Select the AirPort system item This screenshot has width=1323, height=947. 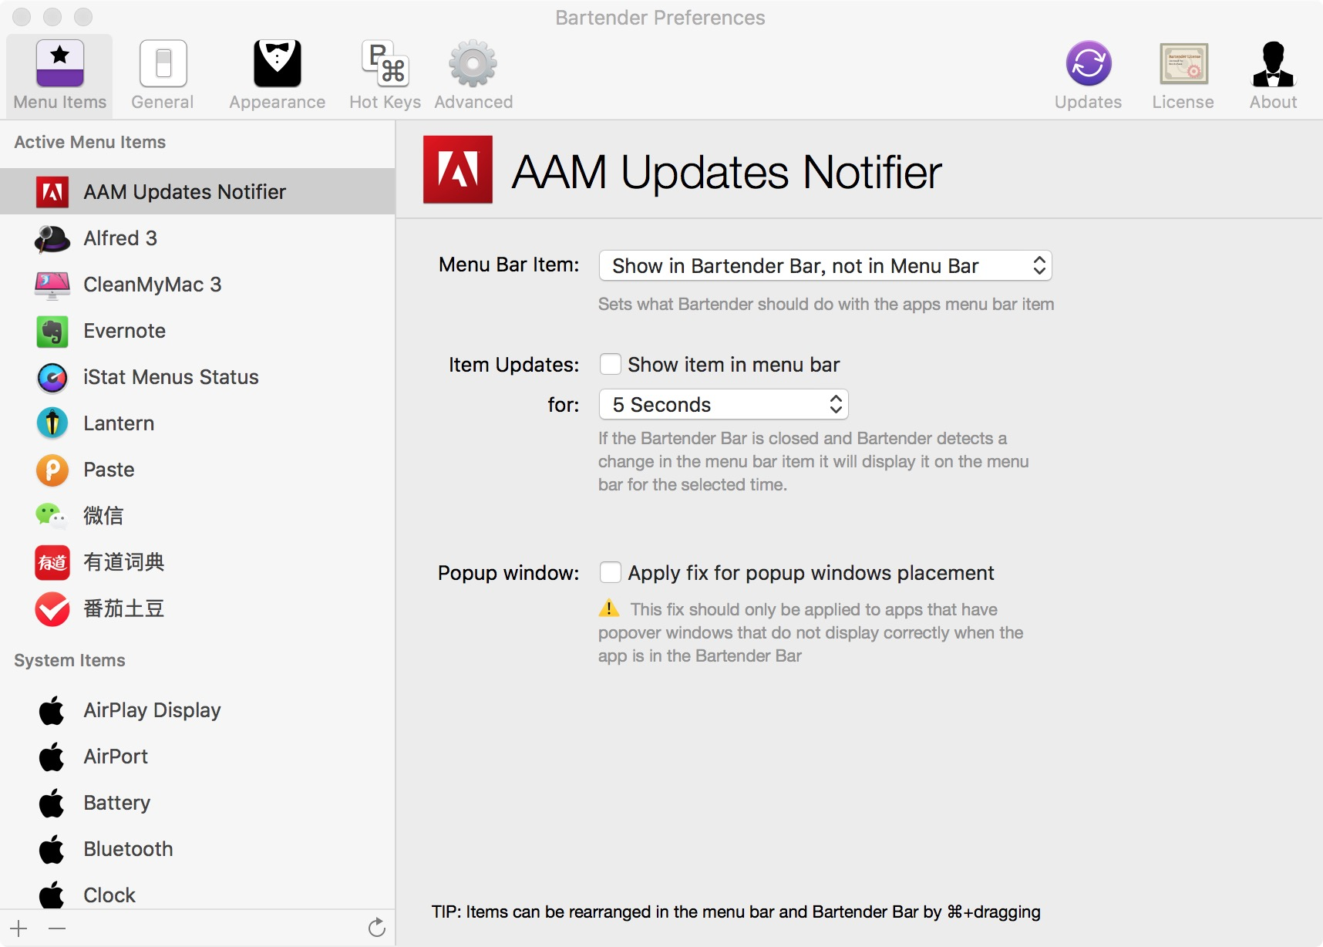pyautogui.click(x=197, y=757)
